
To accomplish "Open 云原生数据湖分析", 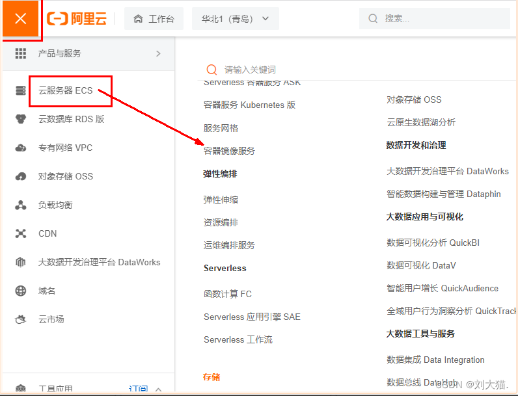I will pyautogui.click(x=421, y=122).
